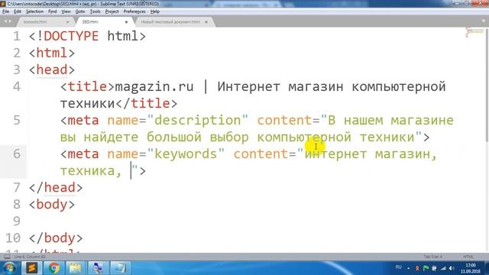Click the volume speaker tray icon
This screenshot has height=275, width=489.
452,268
